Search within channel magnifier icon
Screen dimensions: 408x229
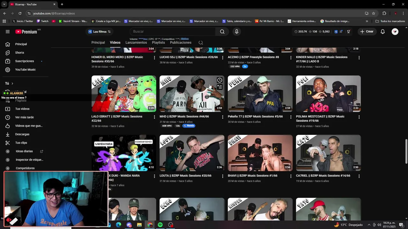[200, 43]
